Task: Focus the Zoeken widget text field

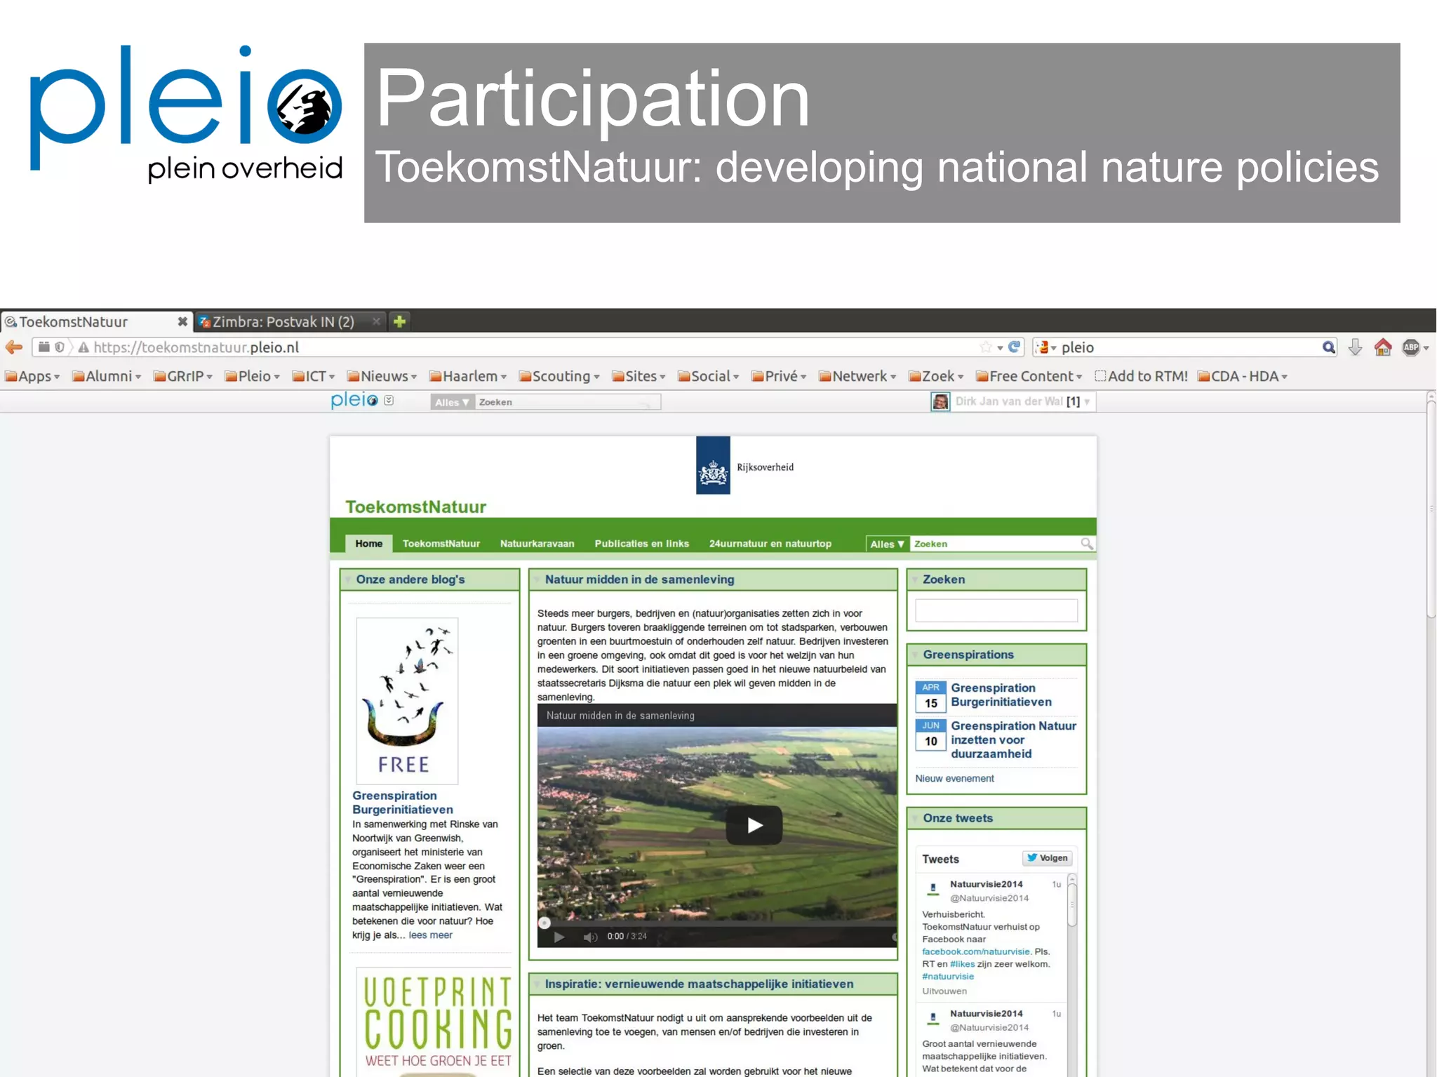Action: click(x=996, y=610)
